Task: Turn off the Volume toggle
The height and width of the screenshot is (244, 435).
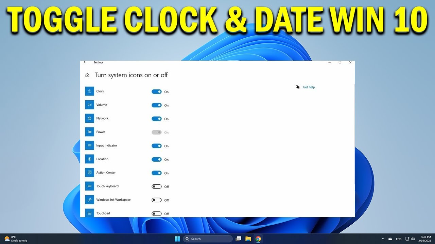Action: 157,105
